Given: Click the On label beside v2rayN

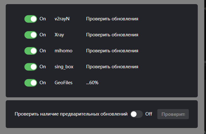Looking at the screenshot, I should click(x=43, y=19).
